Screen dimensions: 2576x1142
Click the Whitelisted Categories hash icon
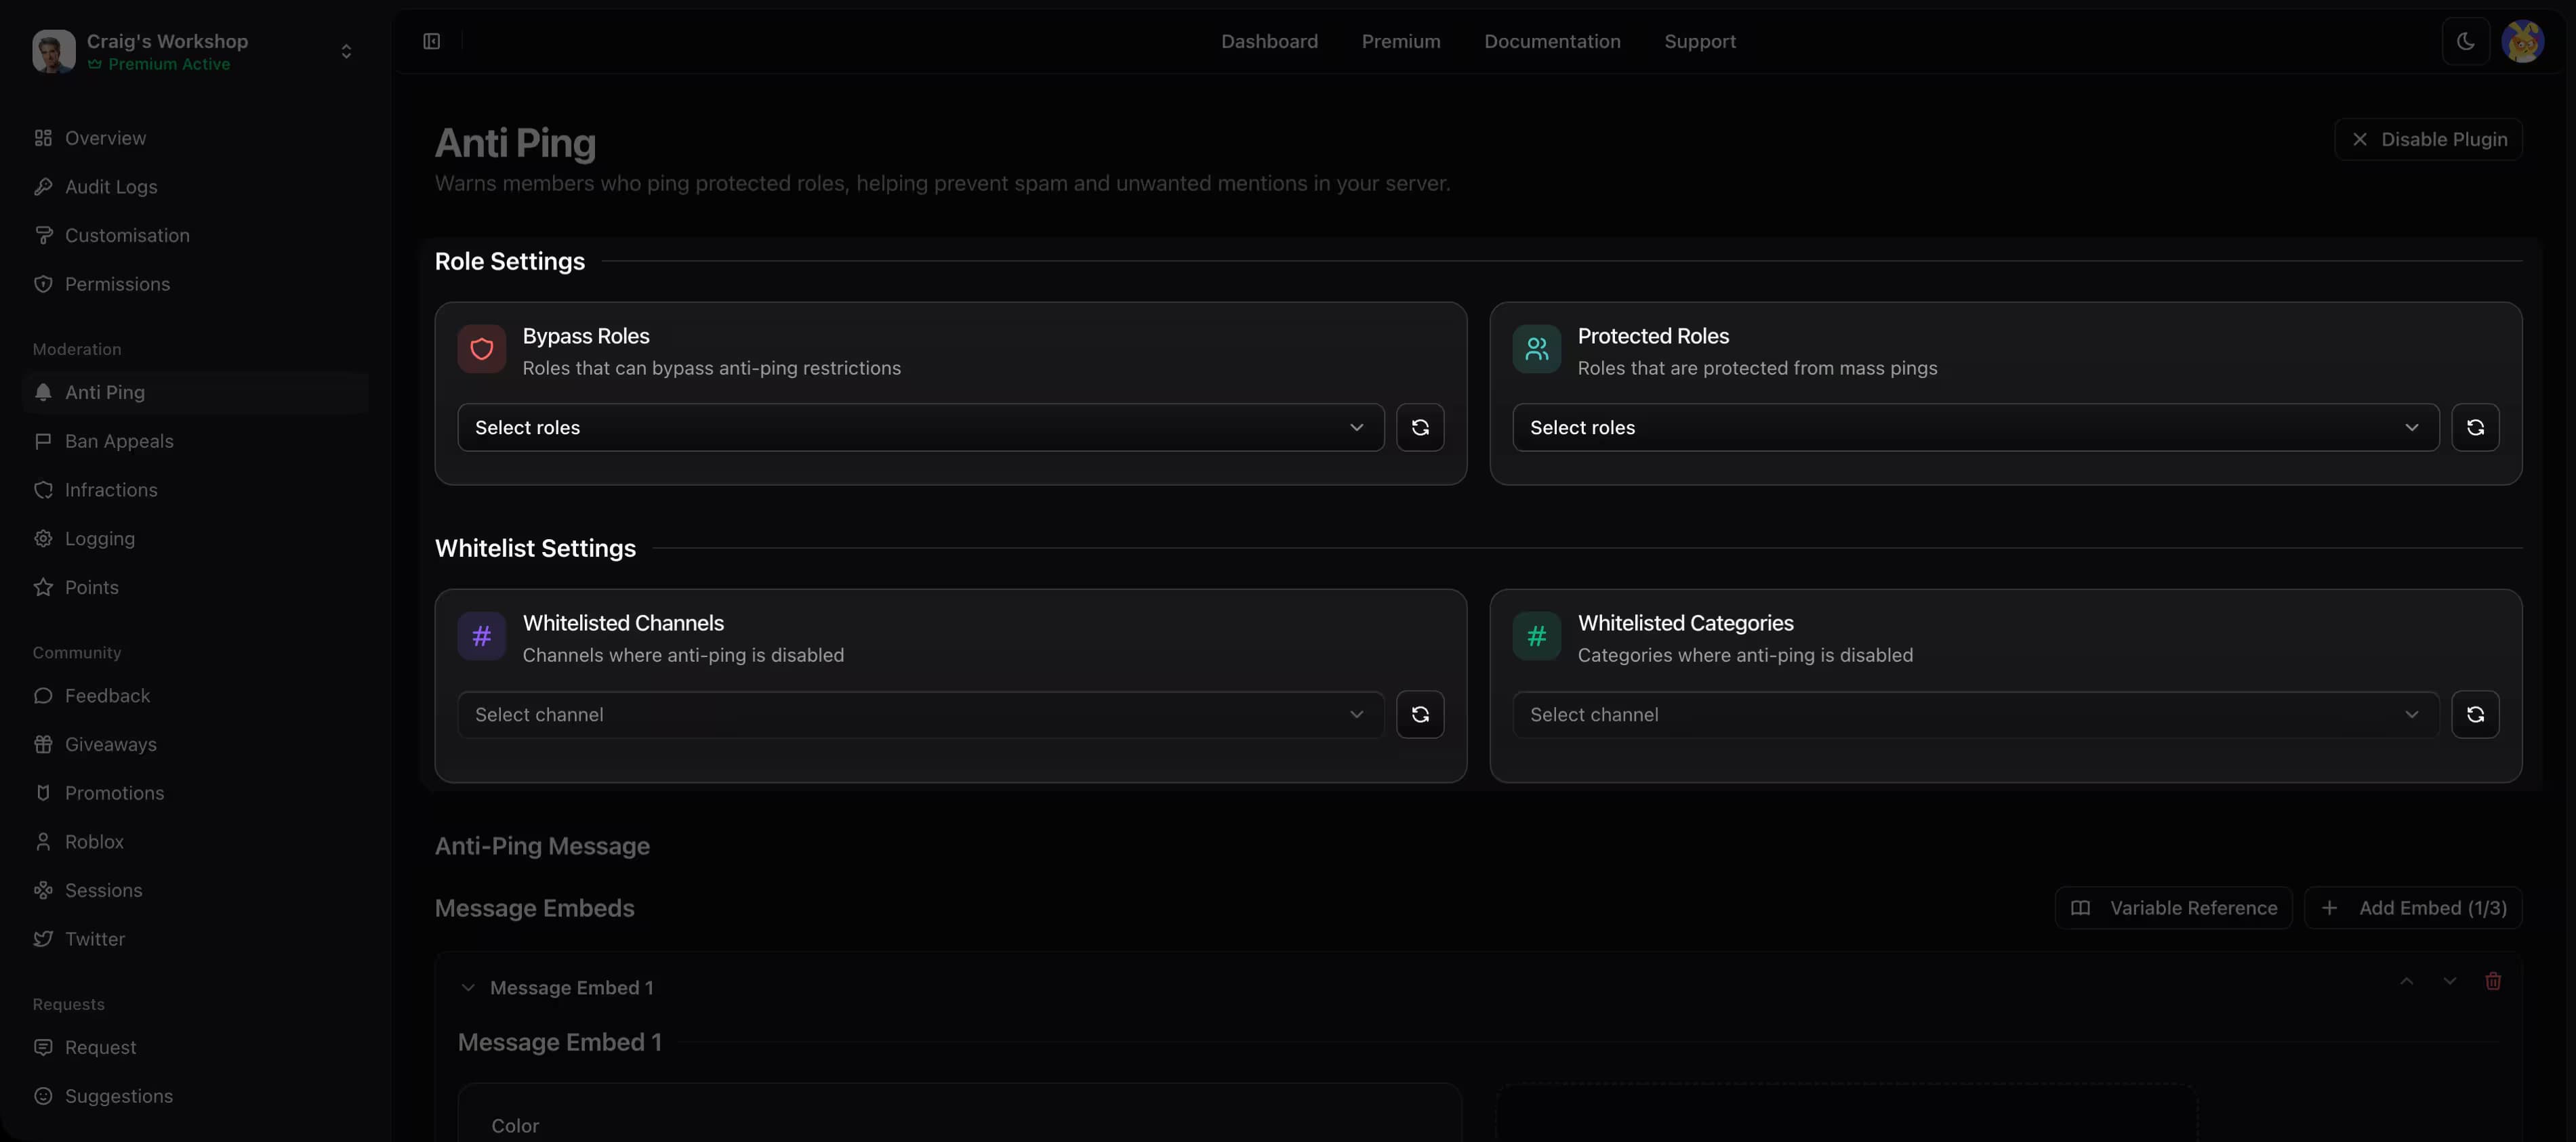coord(1537,635)
